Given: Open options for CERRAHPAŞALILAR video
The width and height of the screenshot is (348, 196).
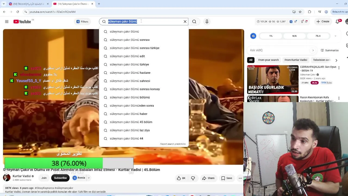Looking at the screenshot, I should (339, 68).
